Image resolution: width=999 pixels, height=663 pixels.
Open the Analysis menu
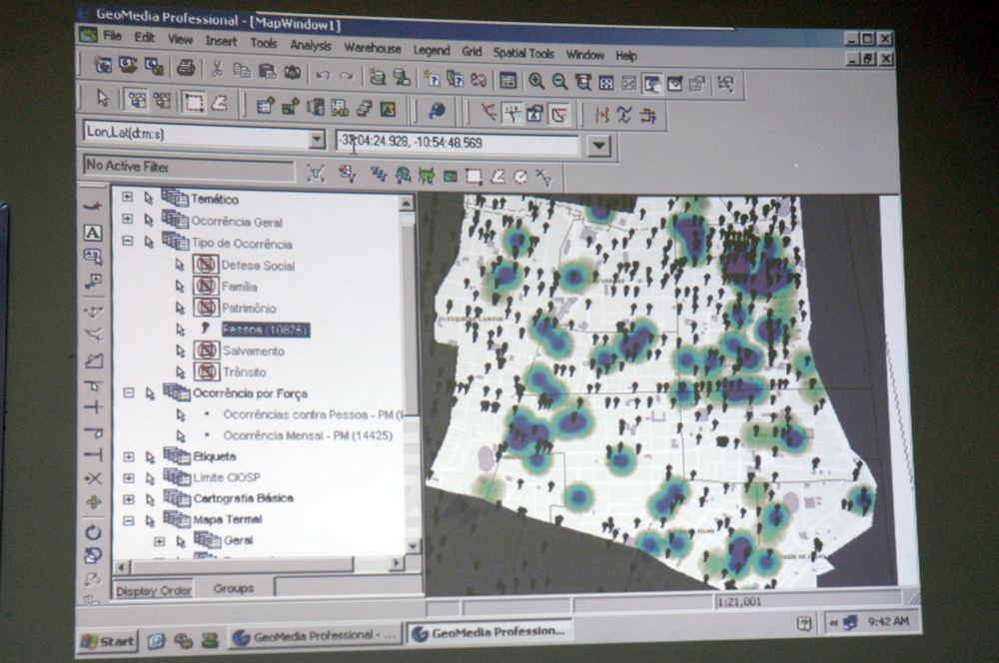[x=311, y=45]
